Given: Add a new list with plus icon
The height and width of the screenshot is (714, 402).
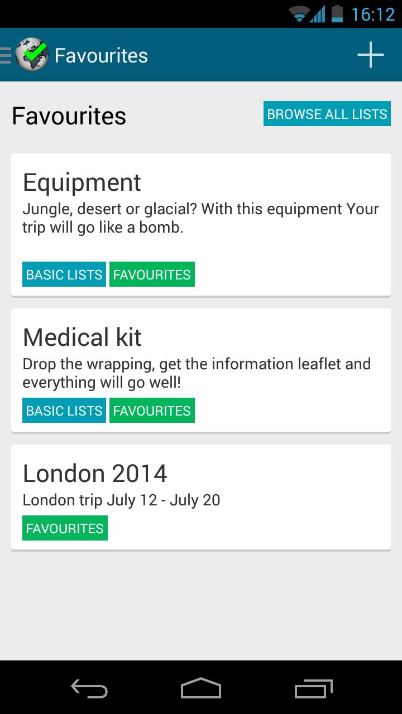Looking at the screenshot, I should (x=371, y=55).
